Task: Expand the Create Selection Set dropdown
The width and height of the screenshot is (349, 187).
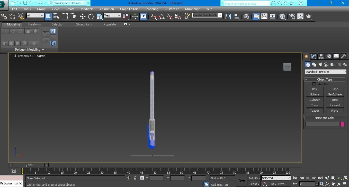Action: click(x=220, y=15)
